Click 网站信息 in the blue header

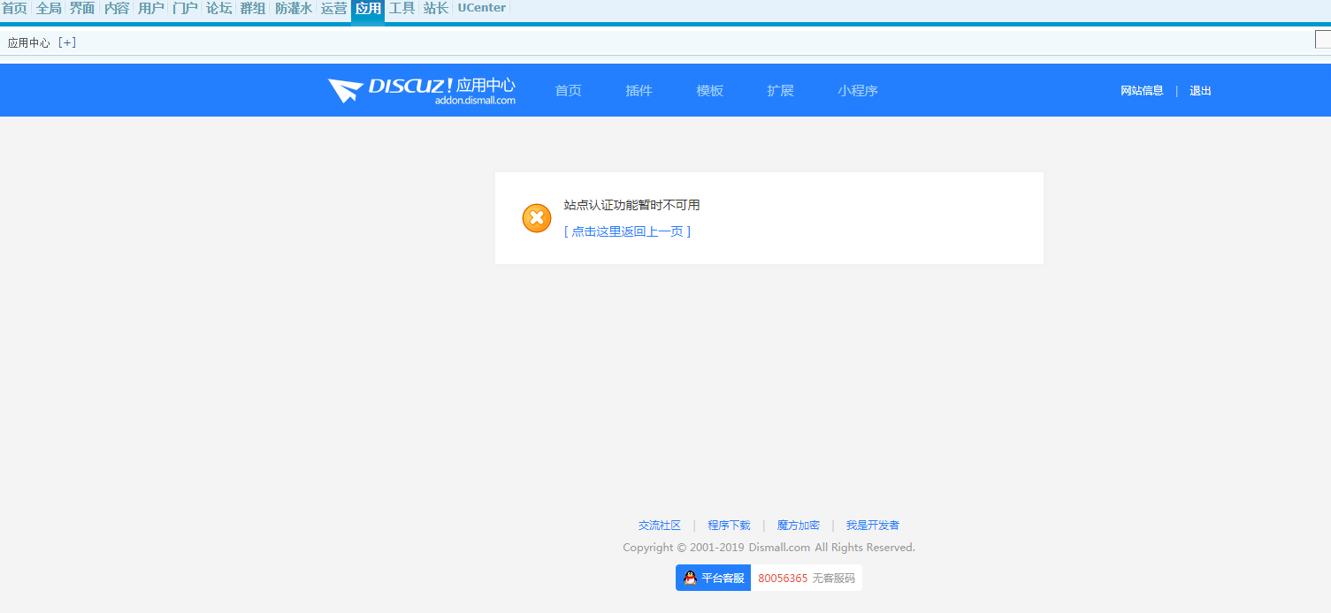[1142, 90]
